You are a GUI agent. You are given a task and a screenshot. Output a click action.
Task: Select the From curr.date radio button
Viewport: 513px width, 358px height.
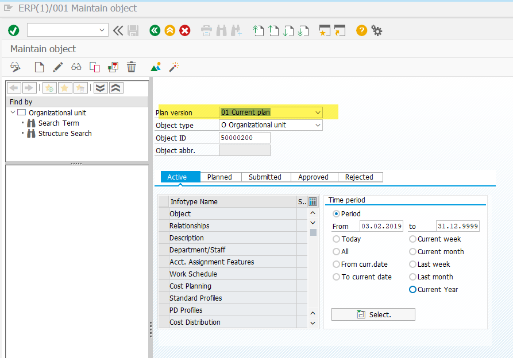(336, 264)
